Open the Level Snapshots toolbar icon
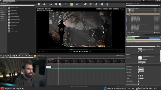Screen dimensions: 161x90 click(x=77, y=4)
